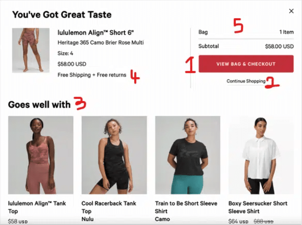Click Train to Be Short Sleeve Shirt Camo
302x225 pixels.
186,211
